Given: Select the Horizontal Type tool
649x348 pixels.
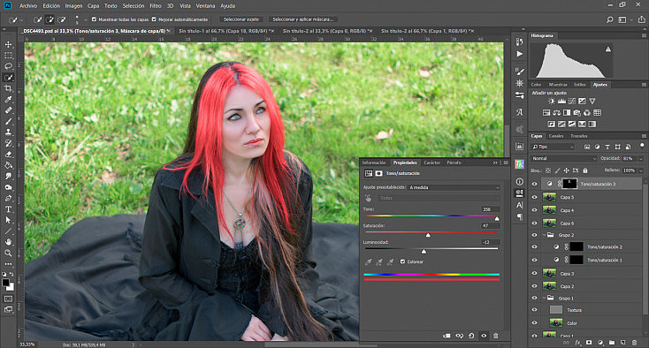Looking at the screenshot, I should click(x=8, y=209).
